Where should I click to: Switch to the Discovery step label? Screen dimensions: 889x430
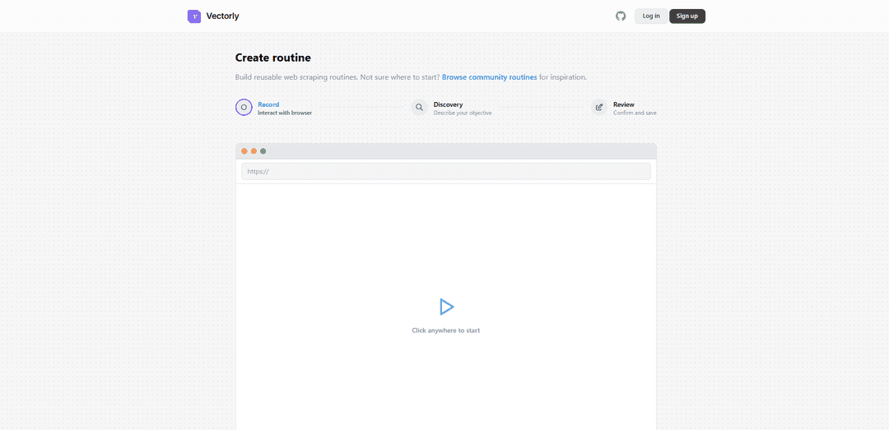coord(448,104)
